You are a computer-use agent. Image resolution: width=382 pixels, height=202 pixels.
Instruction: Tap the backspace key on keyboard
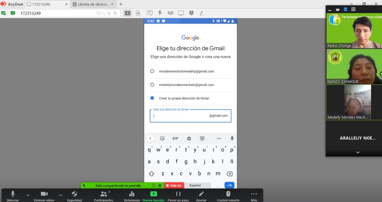click(x=229, y=174)
